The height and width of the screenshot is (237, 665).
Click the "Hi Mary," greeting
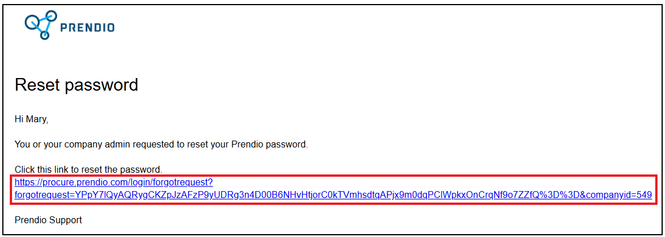point(32,119)
